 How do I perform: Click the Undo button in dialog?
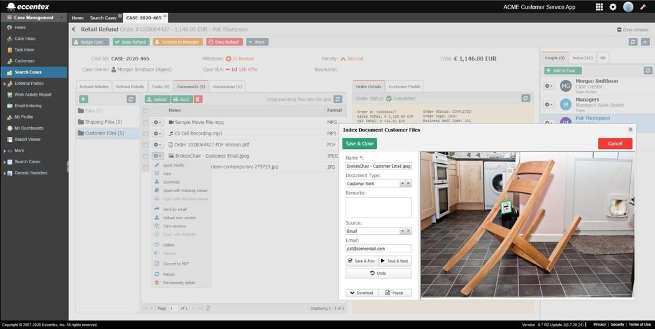click(x=379, y=273)
